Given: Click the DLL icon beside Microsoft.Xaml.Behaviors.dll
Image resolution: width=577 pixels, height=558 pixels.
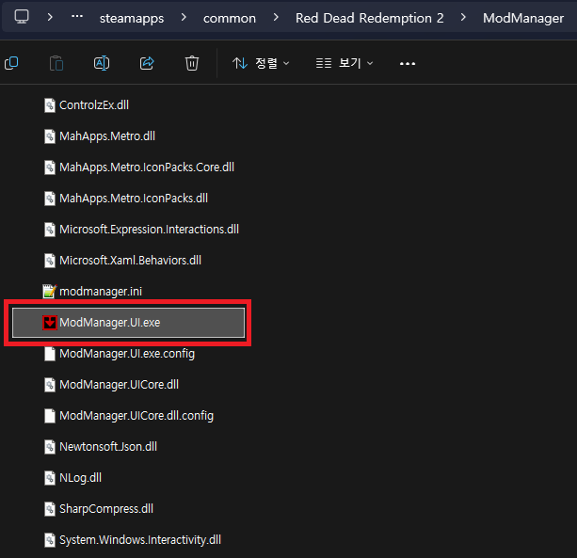Looking at the screenshot, I should (50, 261).
